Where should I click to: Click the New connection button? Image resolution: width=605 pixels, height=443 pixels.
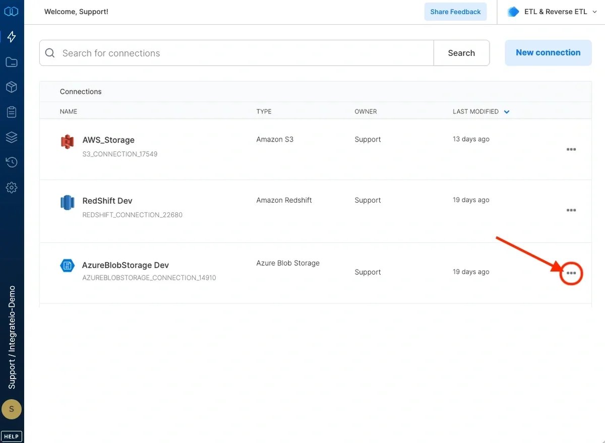click(548, 52)
